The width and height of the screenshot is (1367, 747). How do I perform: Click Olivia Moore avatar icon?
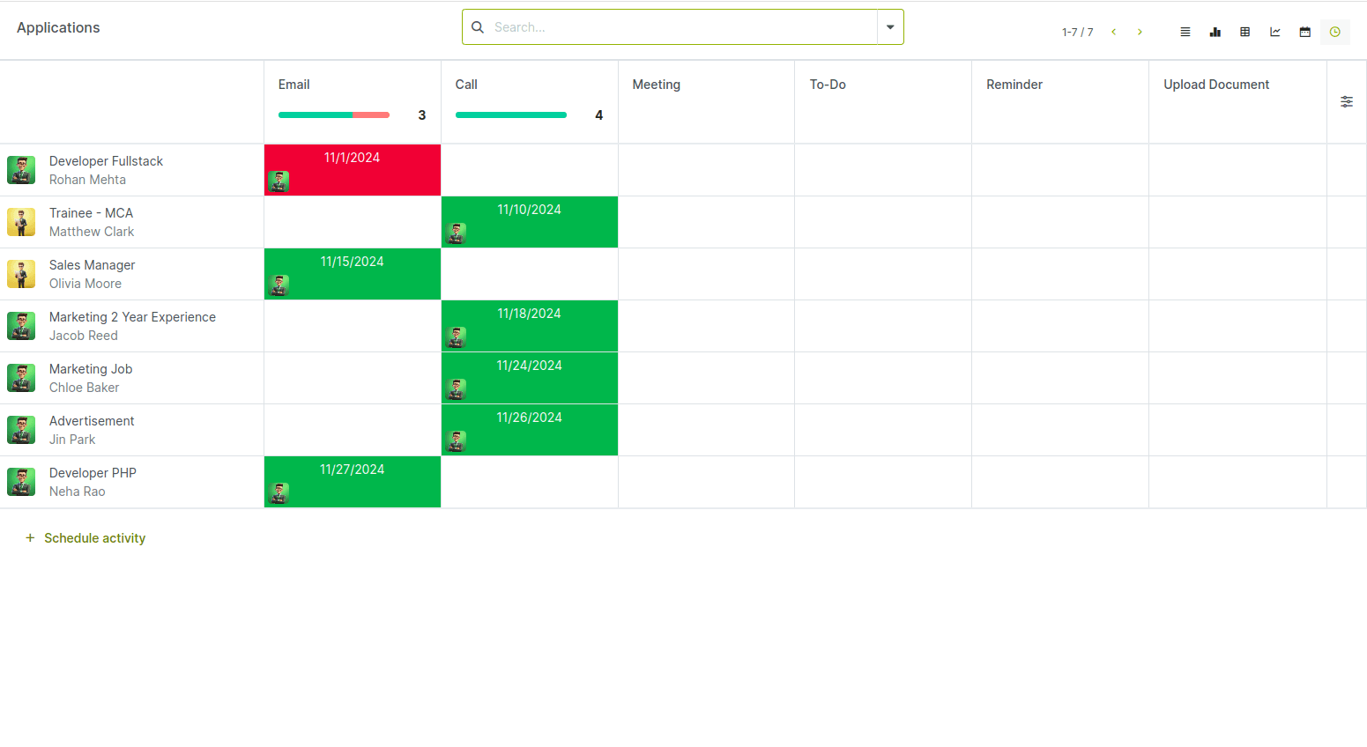pyautogui.click(x=21, y=274)
